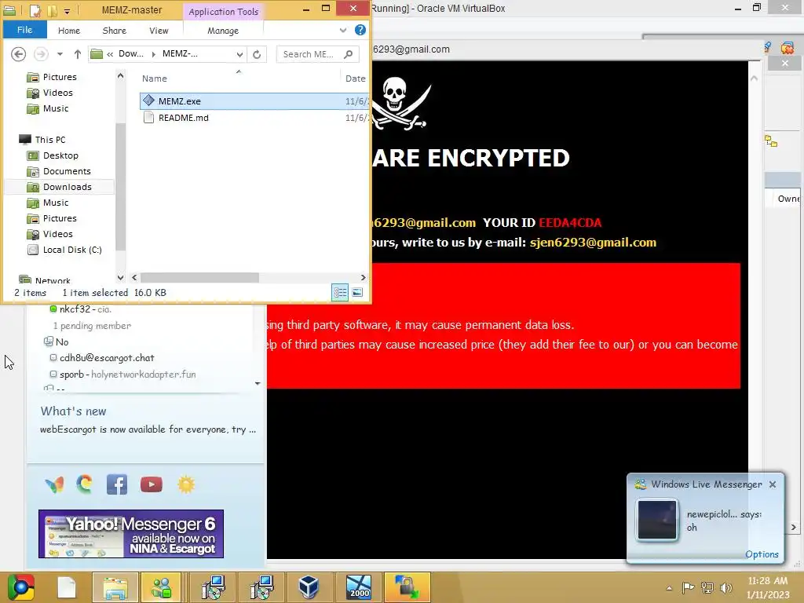Click the weather sun icon in Messenger
The image size is (804, 603).
(186, 484)
